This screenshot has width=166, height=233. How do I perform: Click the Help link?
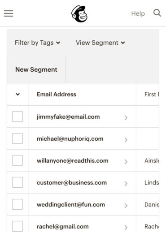click(138, 13)
